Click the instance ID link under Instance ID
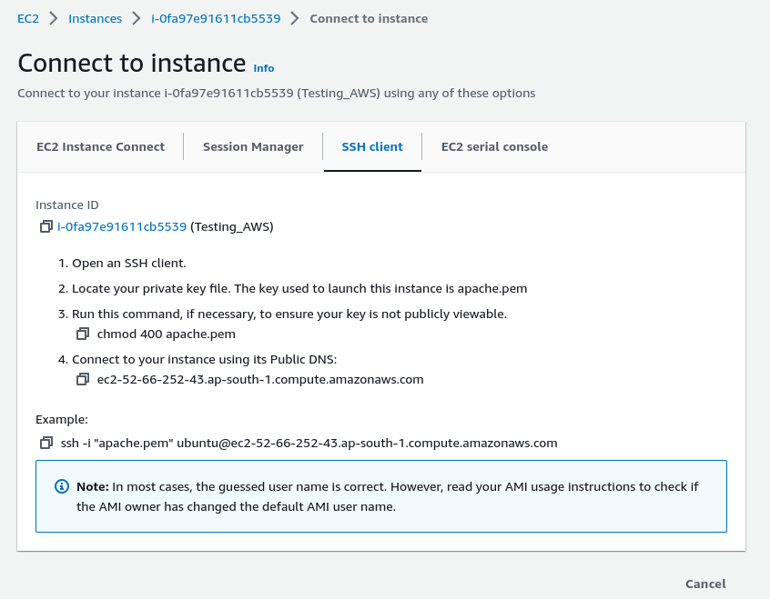Screen dimensions: 770x599 tap(122, 226)
